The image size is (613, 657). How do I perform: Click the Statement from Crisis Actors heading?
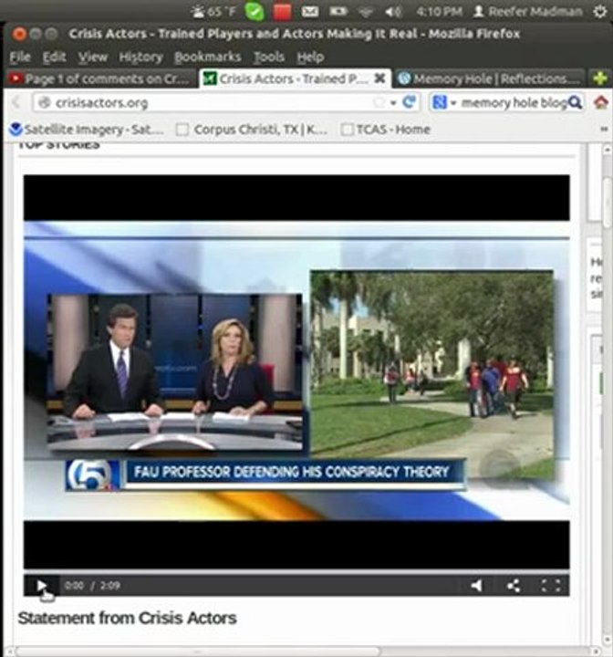[127, 618]
